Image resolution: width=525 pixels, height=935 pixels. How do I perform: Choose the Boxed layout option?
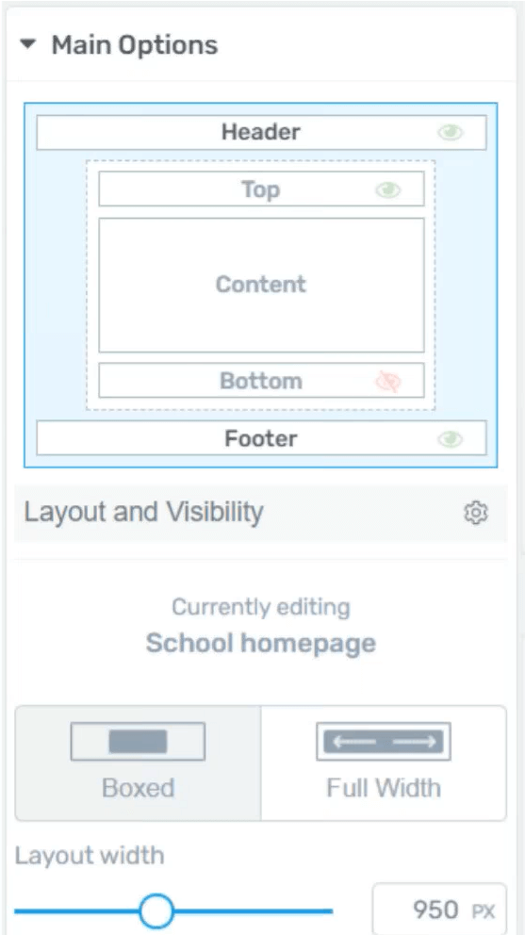click(x=138, y=763)
